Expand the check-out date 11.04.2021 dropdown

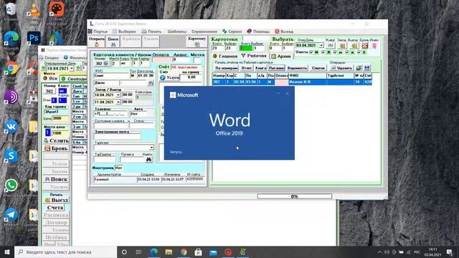tap(118, 102)
